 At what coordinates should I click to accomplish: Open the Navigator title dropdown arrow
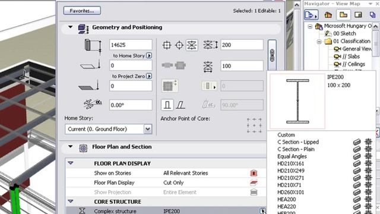coord(370,4)
